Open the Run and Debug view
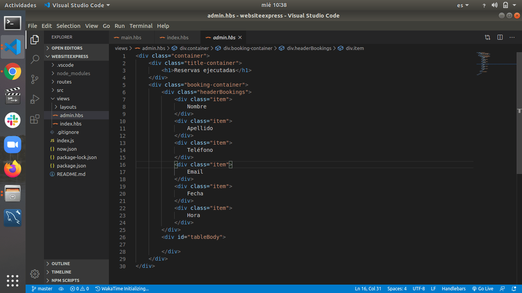 (35, 99)
